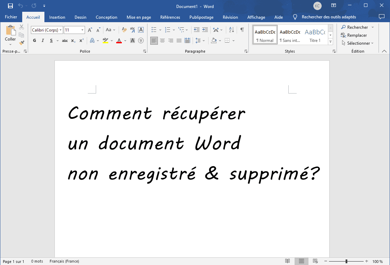Toggle align right paragraph
The width and height of the screenshot is (390, 265).
(171, 41)
